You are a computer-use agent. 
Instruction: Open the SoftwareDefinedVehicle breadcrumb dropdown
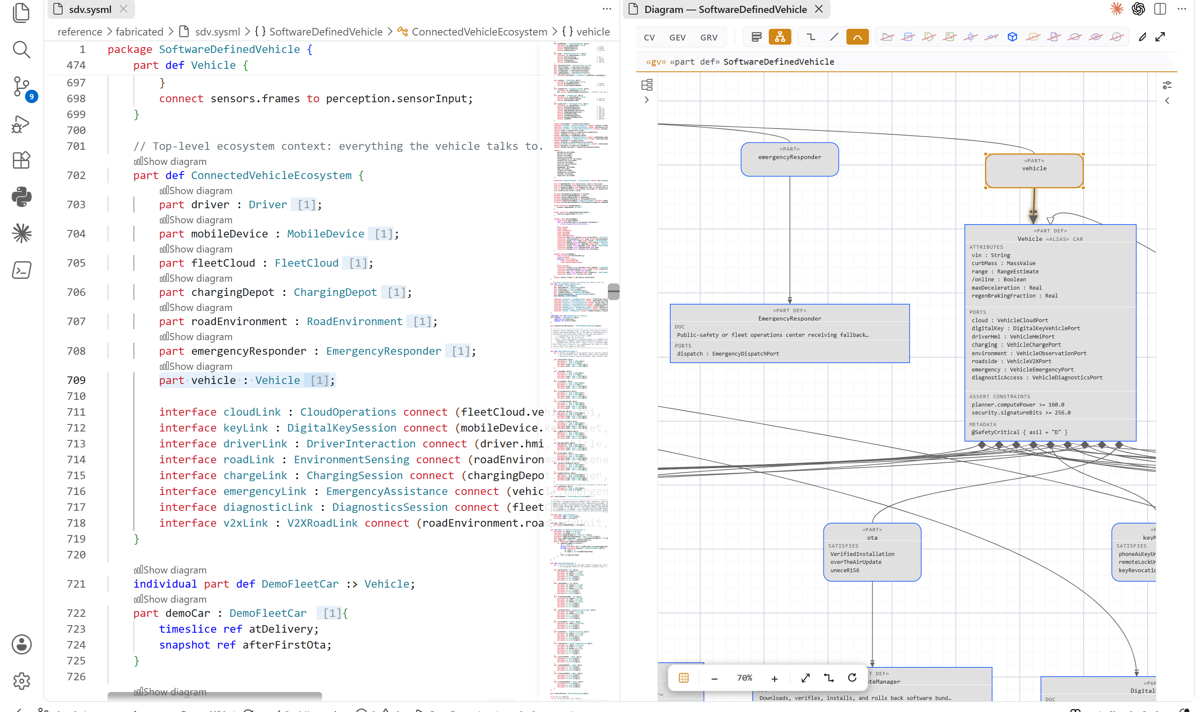point(319,32)
